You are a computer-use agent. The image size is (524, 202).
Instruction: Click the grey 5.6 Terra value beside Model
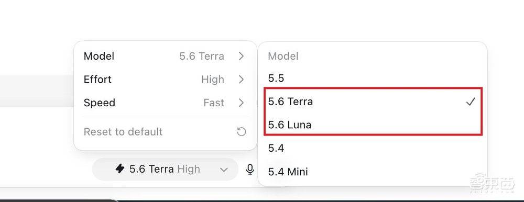202,56
